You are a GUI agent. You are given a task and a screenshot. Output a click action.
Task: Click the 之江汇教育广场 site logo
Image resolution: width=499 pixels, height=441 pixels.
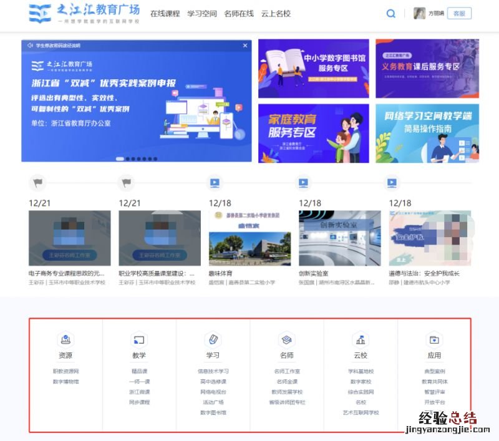(84, 13)
